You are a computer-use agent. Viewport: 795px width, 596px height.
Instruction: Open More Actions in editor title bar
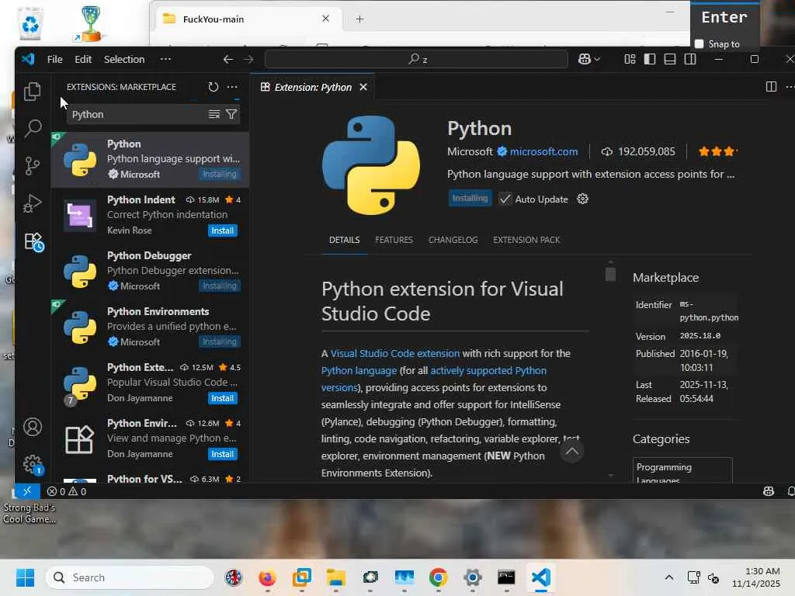(790, 87)
